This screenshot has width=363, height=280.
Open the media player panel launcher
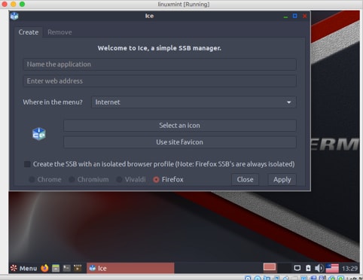78,268
